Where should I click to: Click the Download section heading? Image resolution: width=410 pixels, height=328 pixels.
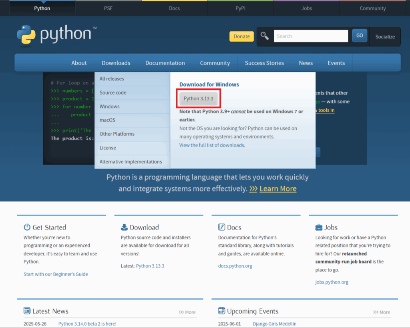pyautogui.click(x=144, y=227)
